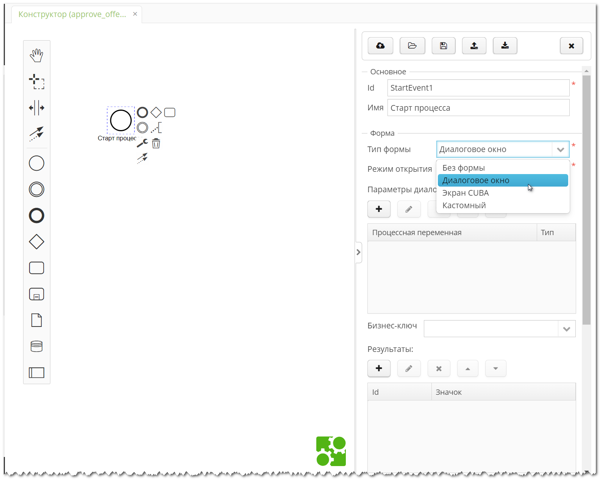
Task: Add a result with plus button
Action: pyautogui.click(x=379, y=368)
